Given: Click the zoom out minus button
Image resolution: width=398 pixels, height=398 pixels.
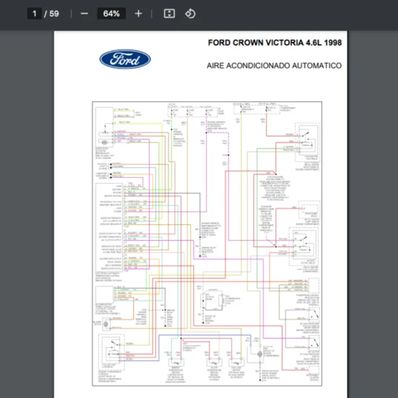Looking at the screenshot, I should [x=84, y=13].
